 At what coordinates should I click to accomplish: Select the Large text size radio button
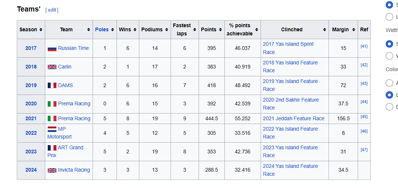(389, 17)
